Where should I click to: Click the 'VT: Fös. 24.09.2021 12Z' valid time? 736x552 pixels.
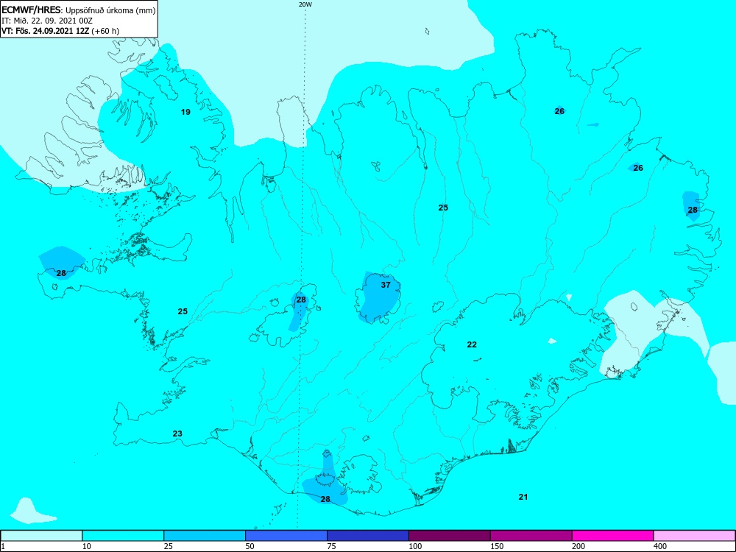coord(46,31)
